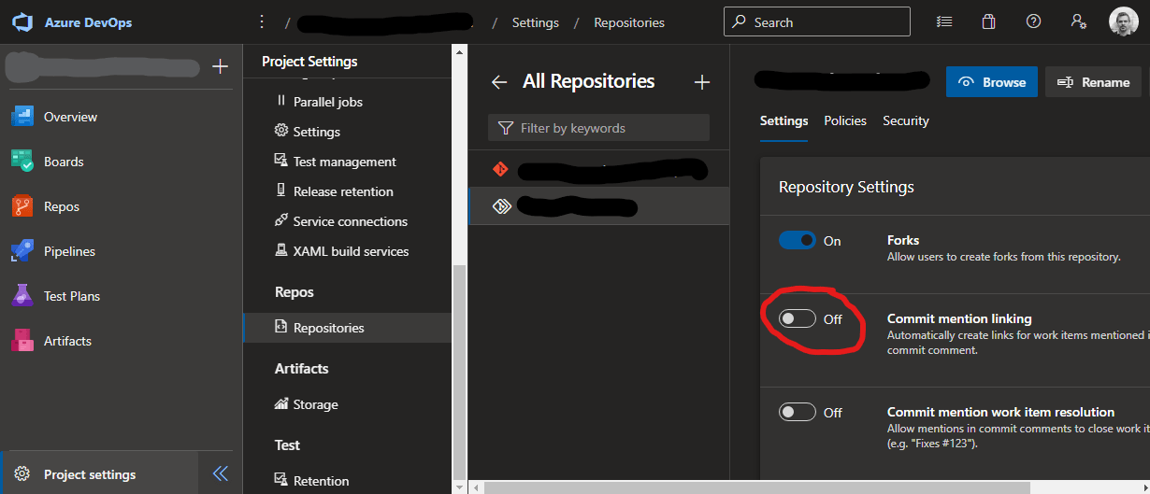Viewport: 1150px width, 494px height.
Task: Click the Settings breadcrumb link
Action: tap(536, 22)
